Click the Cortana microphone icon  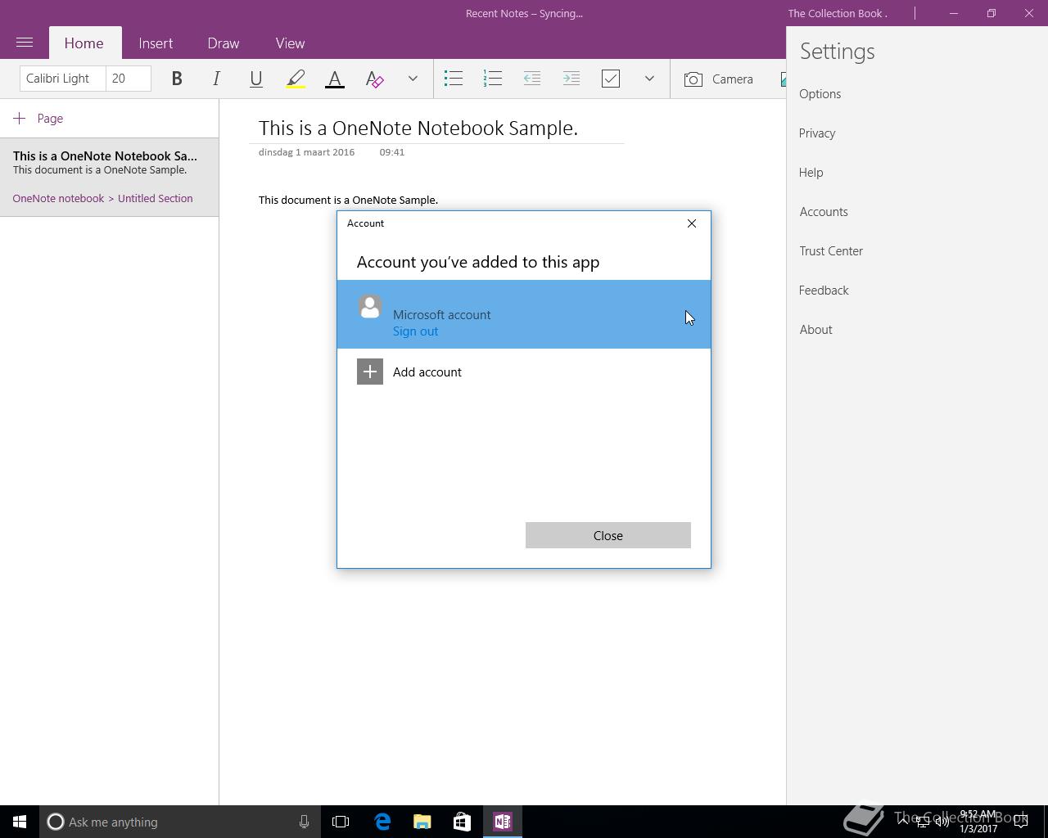coord(304,822)
